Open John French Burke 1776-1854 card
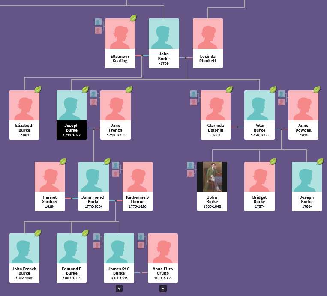 (x=93, y=186)
